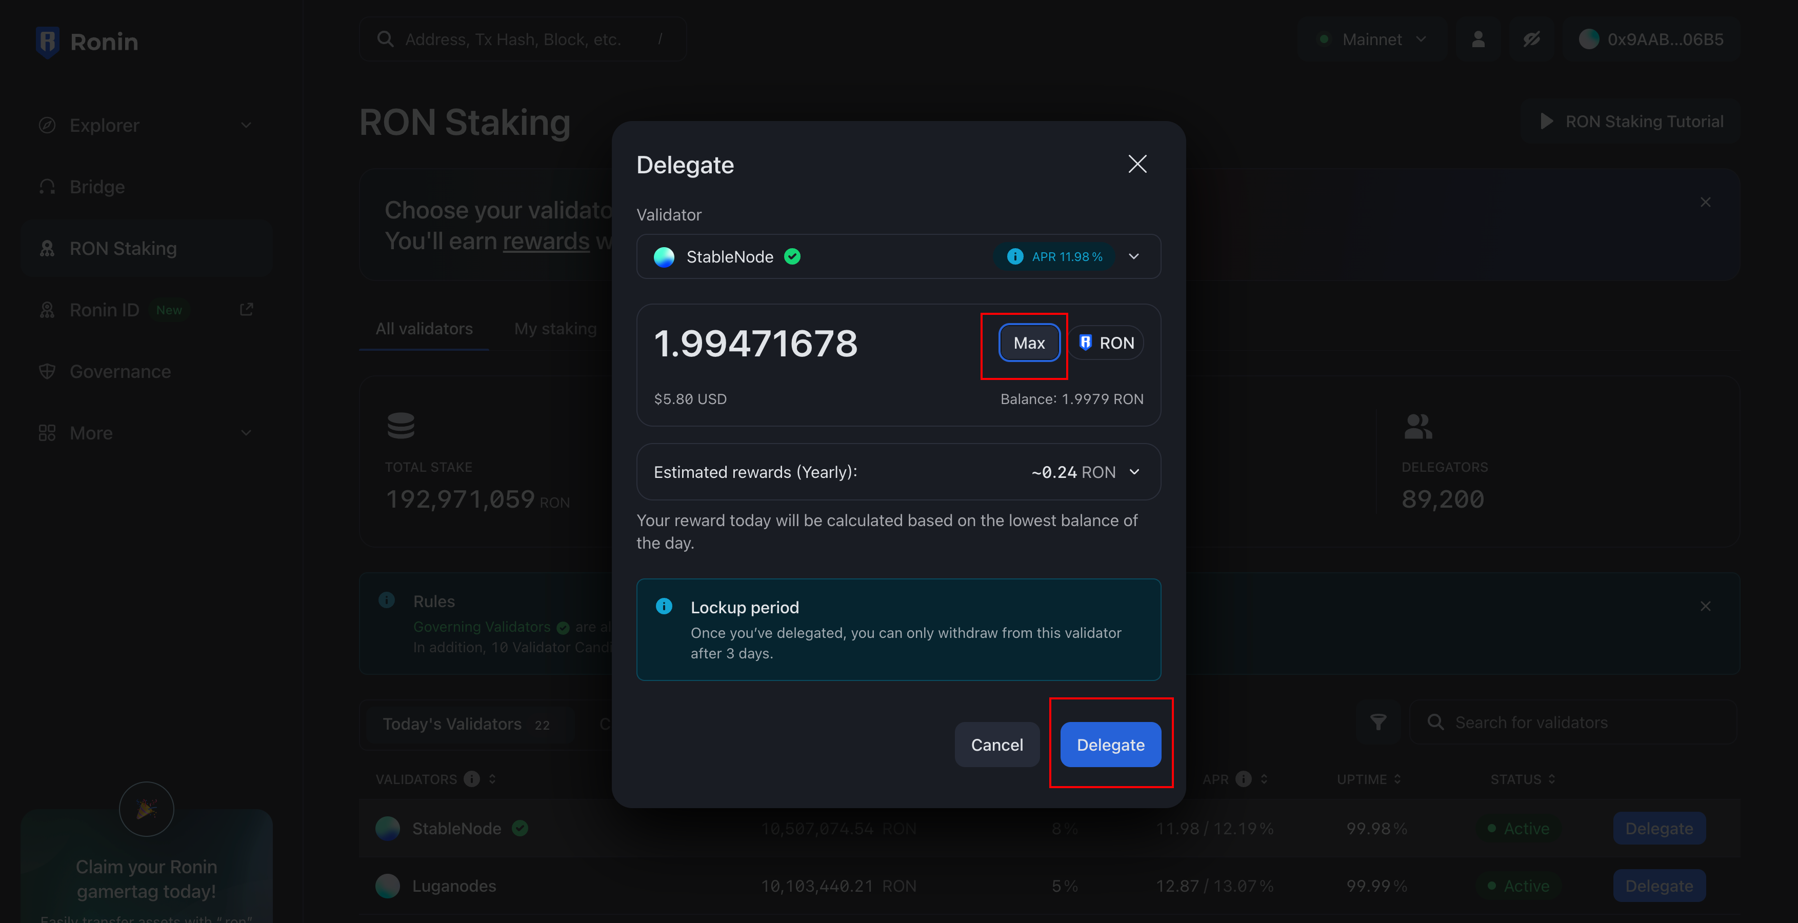Sort table by APR column arrows
The width and height of the screenshot is (1798, 923).
[x=1264, y=778]
